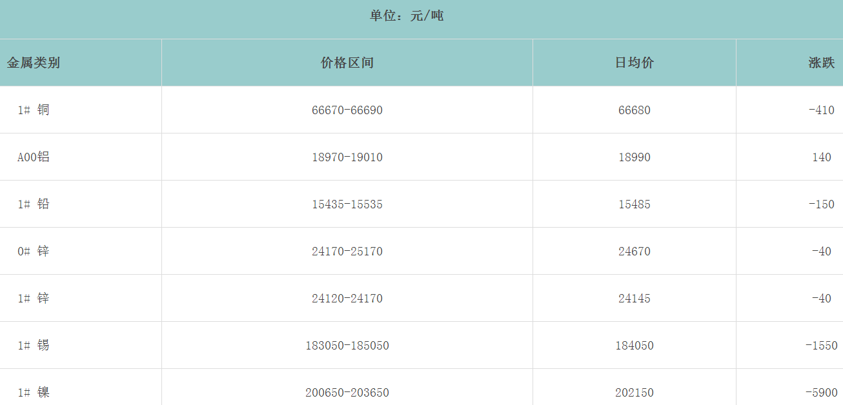This screenshot has height=405, width=843.
Task: Select the 1# 锌 row label
Action: [x=34, y=299]
